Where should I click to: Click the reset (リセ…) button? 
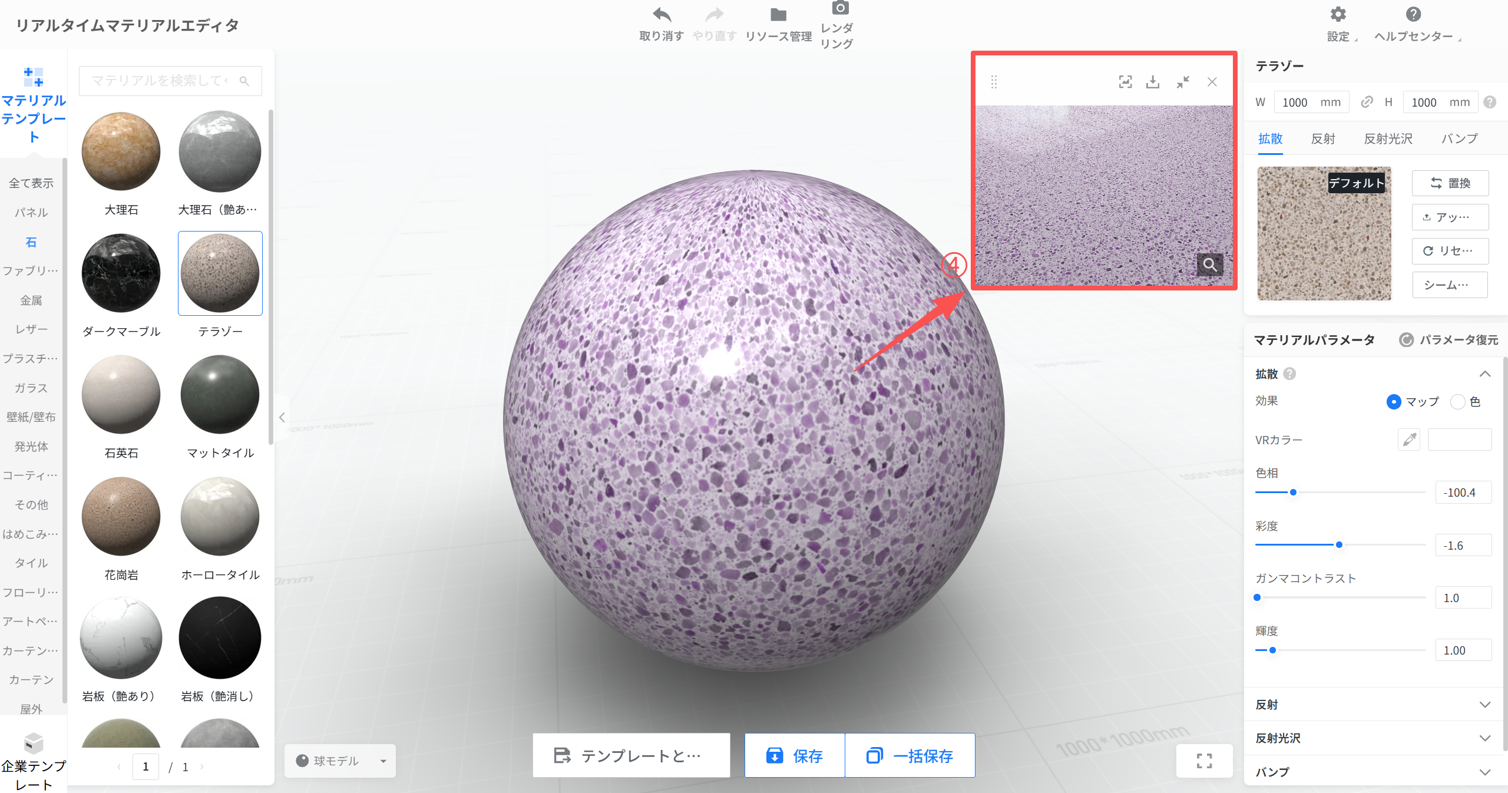pyautogui.click(x=1450, y=251)
